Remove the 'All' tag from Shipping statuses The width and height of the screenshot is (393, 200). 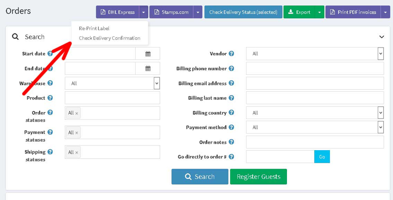point(77,152)
